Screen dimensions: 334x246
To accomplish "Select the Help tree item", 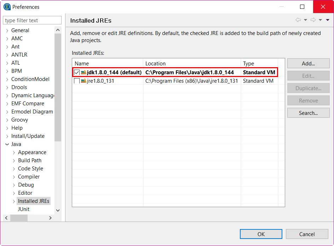I will tap(17, 128).
